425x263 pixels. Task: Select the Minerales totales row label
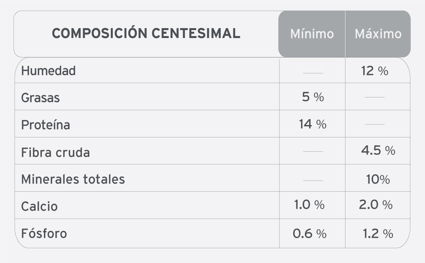pos(73,179)
